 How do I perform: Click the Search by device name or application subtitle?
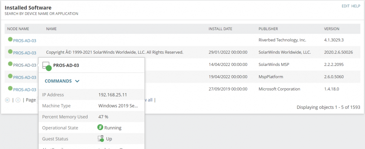(x=41, y=14)
